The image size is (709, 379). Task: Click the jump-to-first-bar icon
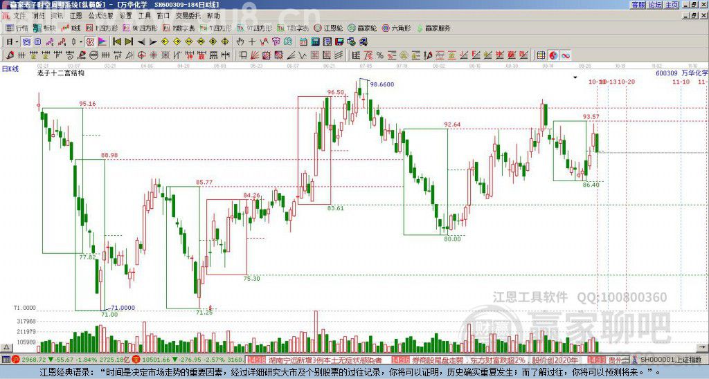click(x=116, y=42)
